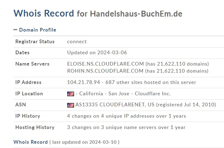Click the connect registrar status value
The height and width of the screenshot is (148, 224).
(77, 42)
